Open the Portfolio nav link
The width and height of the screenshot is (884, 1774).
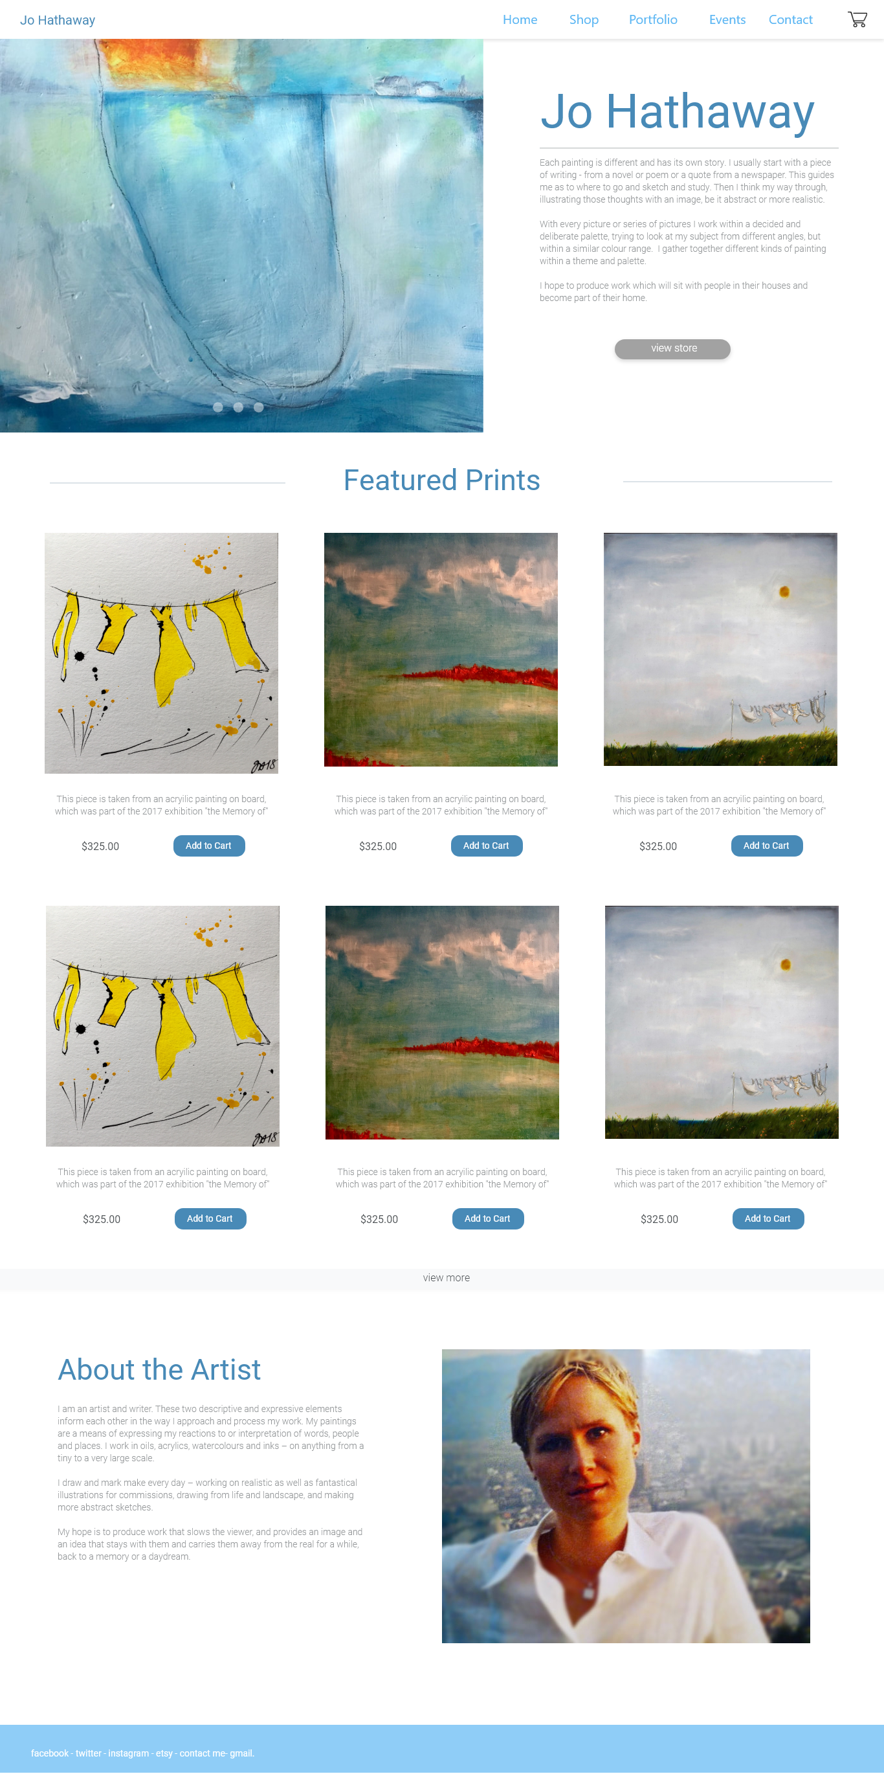click(653, 20)
